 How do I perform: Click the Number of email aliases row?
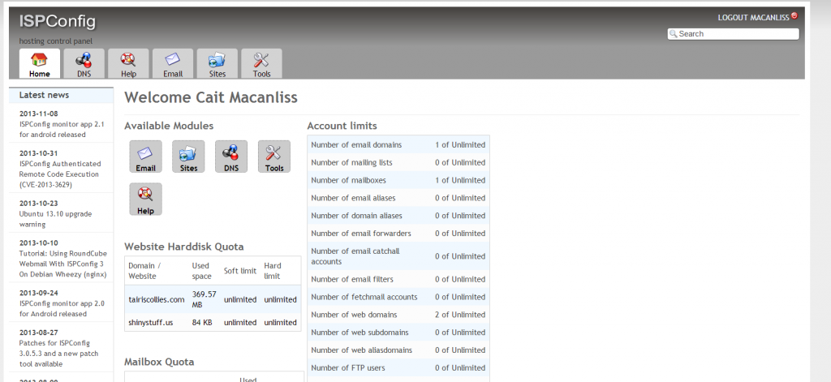click(x=398, y=198)
